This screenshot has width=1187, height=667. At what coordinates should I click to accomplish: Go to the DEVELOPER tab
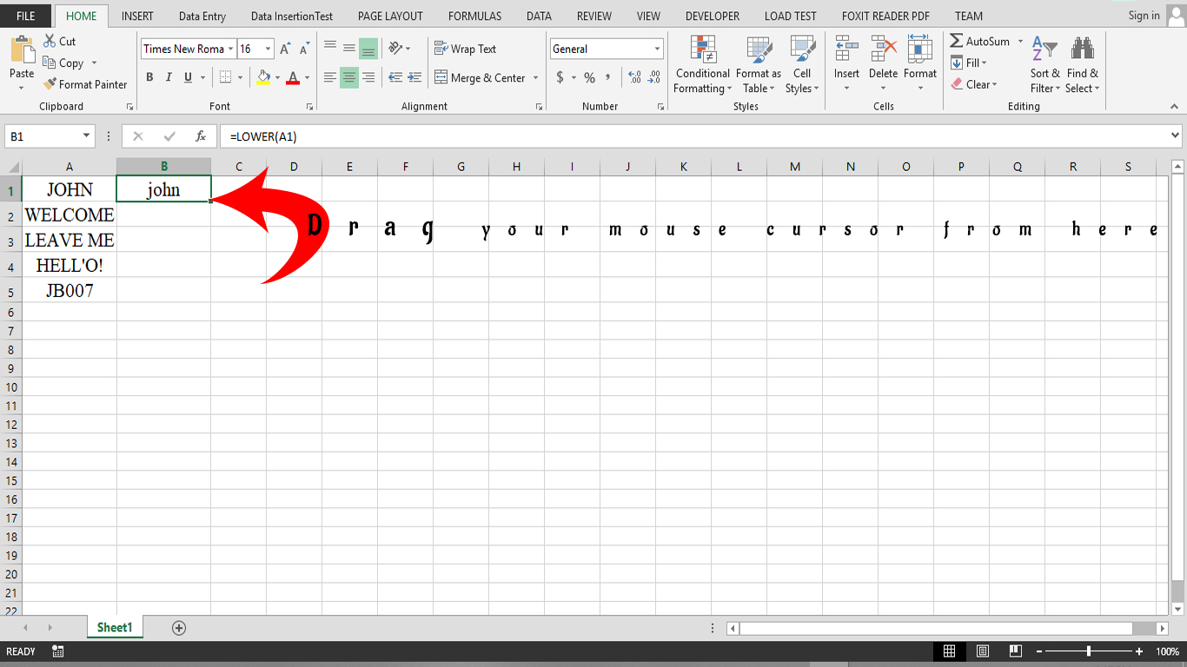click(x=713, y=16)
